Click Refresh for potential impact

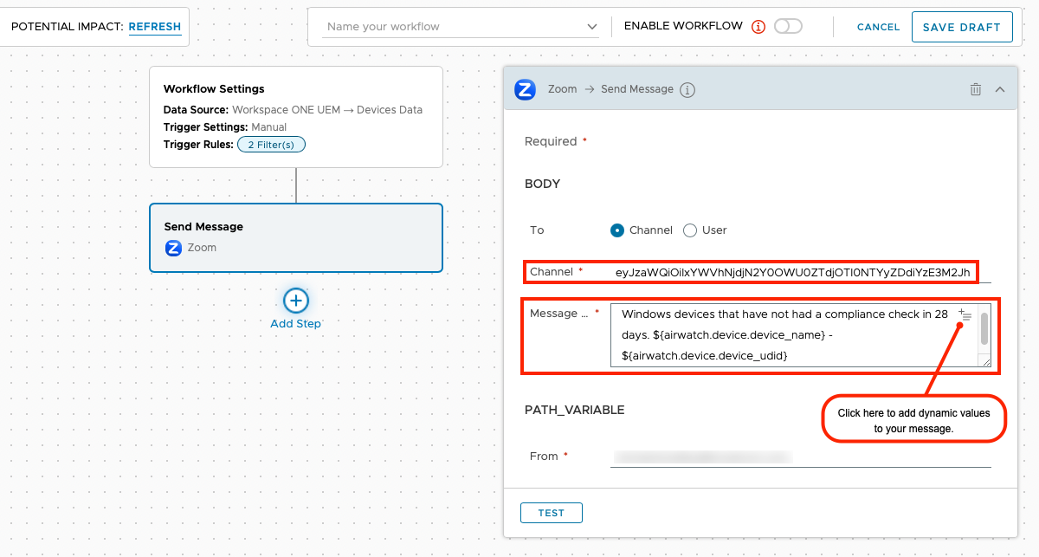[x=155, y=27]
